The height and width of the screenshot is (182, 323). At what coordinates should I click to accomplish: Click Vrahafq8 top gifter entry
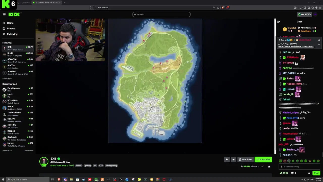pyautogui.click(x=290, y=29)
